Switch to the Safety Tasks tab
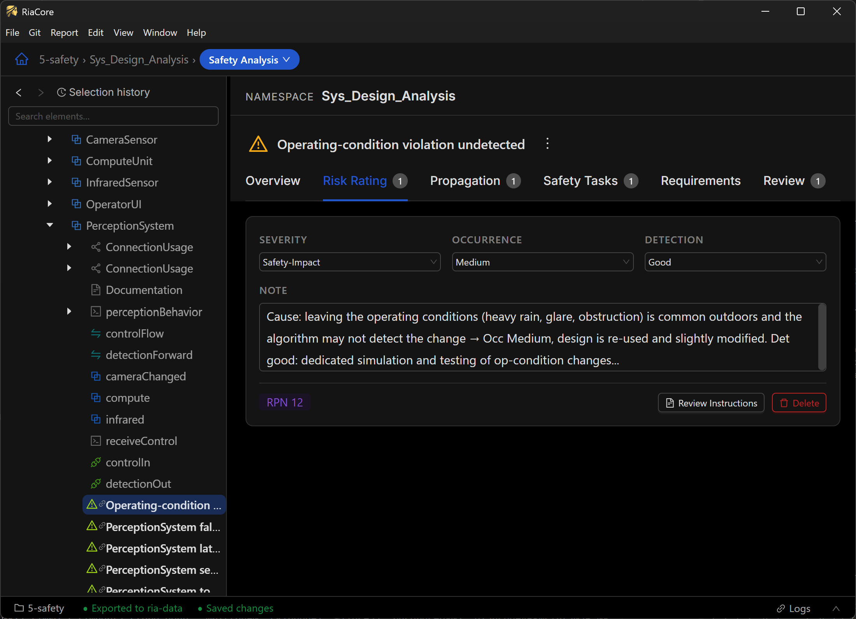Image resolution: width=856 pixels, height=619 pixels. coord(590,181)
